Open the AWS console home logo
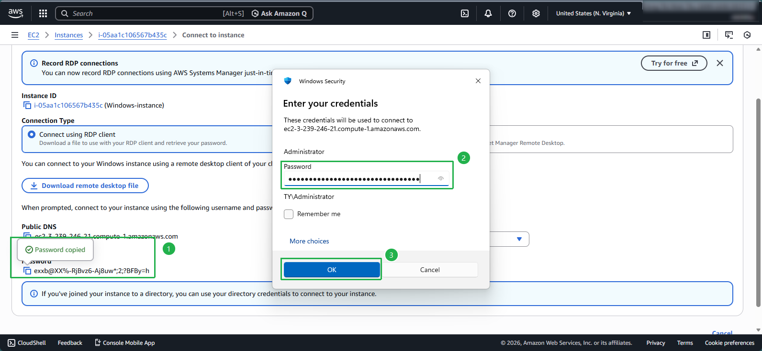Viewport: 762px width, 351px height. pos(16,13)
